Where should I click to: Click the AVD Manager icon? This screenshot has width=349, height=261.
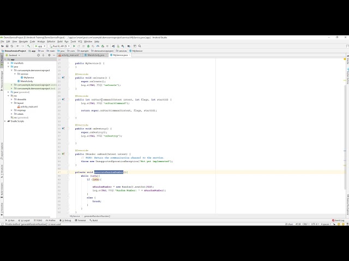coord(118,46)
